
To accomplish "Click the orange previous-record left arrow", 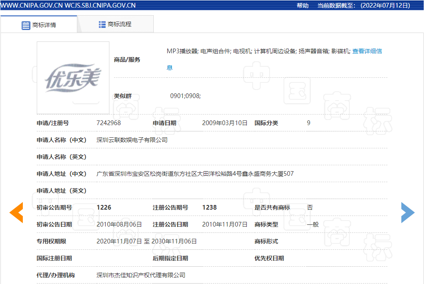I will click(16, 213).
